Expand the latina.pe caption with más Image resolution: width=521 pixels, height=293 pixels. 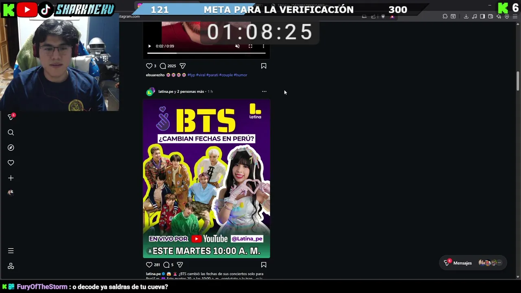[259, 278]
